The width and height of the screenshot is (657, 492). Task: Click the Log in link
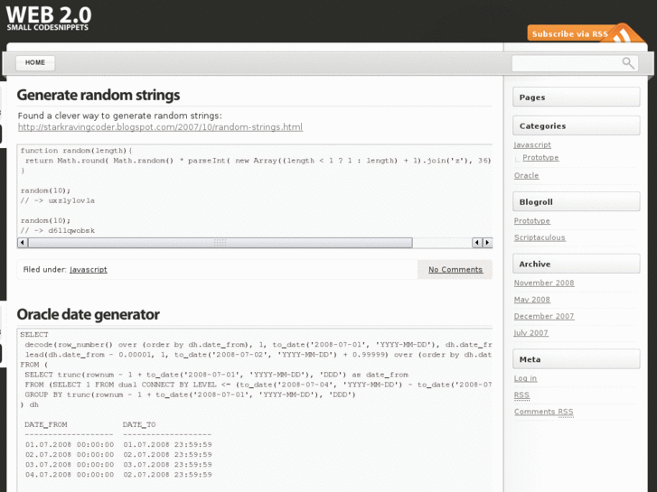point(525,378)
